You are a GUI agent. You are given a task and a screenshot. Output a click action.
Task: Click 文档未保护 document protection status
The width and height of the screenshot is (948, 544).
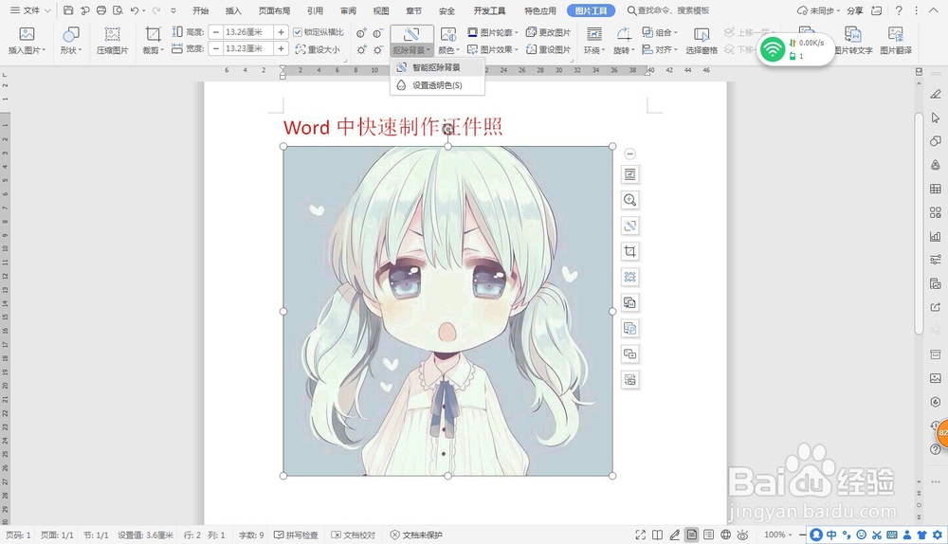coord(416,535)
